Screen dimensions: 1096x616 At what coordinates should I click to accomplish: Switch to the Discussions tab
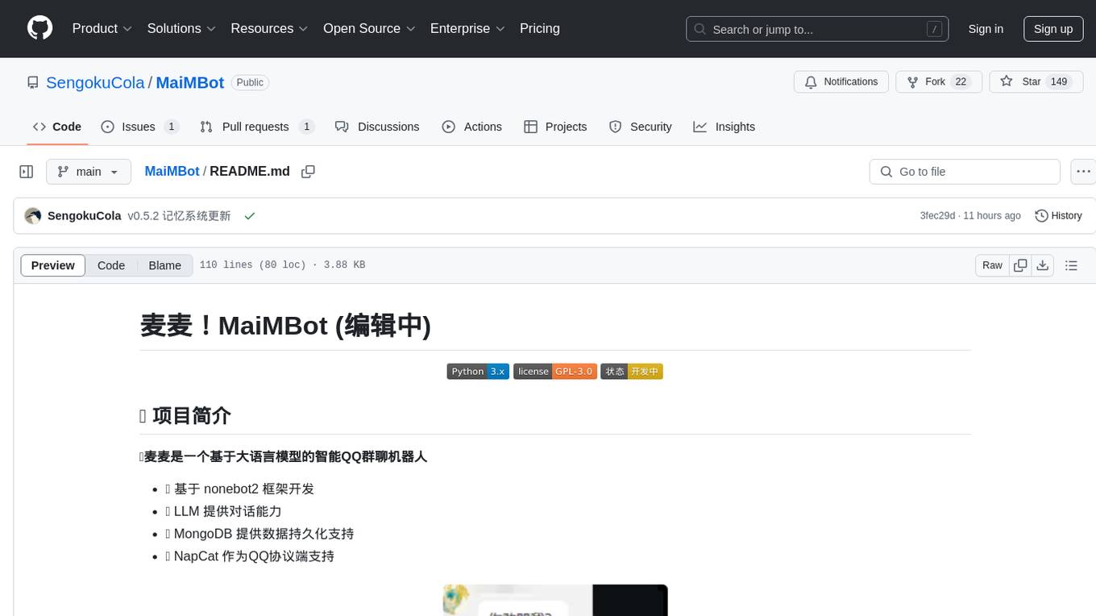click(377, 127)
